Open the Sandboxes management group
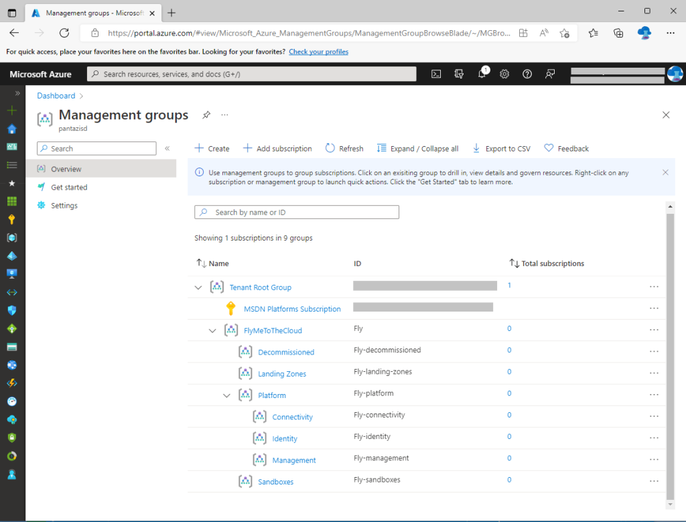This screenshot has width=686, height=522. tap(275, 482)
